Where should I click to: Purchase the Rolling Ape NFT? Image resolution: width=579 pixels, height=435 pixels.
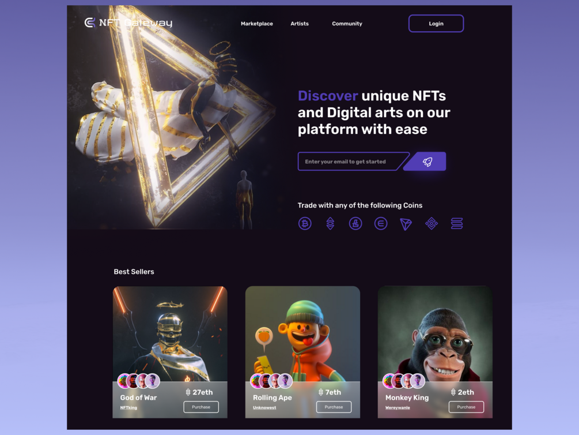334,407
